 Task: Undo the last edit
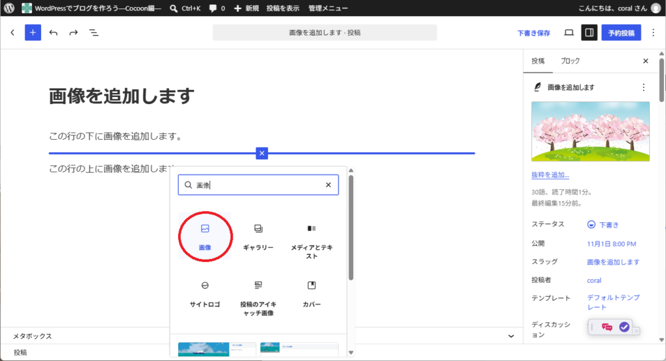53,33
